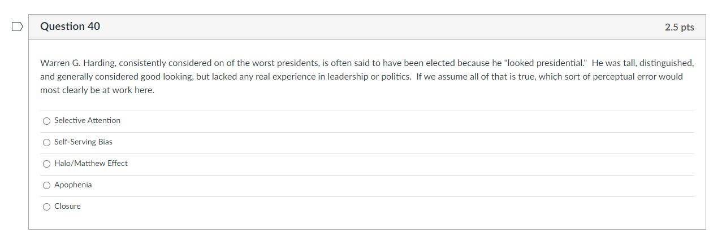Click the "Self-Serving Bias" answer label text

click(83, 142)
